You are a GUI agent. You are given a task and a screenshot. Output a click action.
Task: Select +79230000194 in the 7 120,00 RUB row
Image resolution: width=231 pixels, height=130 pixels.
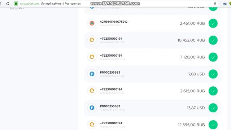click(x=111, y=56)
